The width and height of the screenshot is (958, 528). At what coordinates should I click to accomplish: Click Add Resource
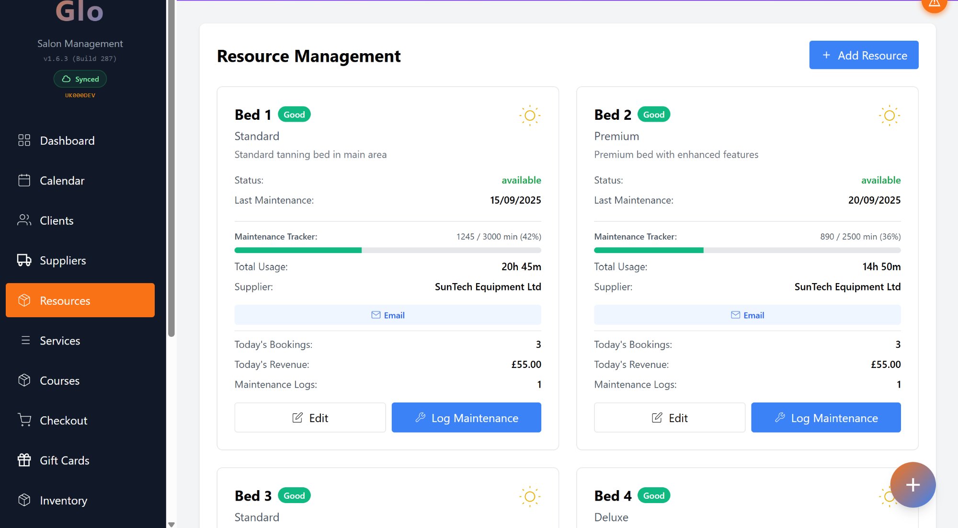[863, 55]
